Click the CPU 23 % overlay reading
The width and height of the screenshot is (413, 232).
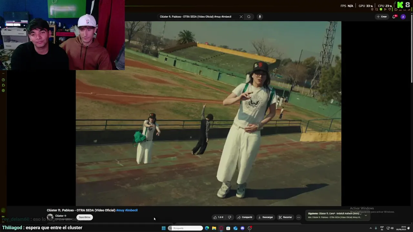385,6
